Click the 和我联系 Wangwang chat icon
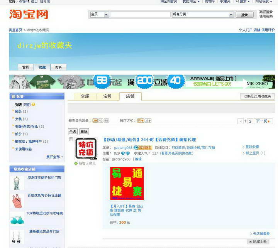This screenshot has width=278, height=248. point(143,147)
